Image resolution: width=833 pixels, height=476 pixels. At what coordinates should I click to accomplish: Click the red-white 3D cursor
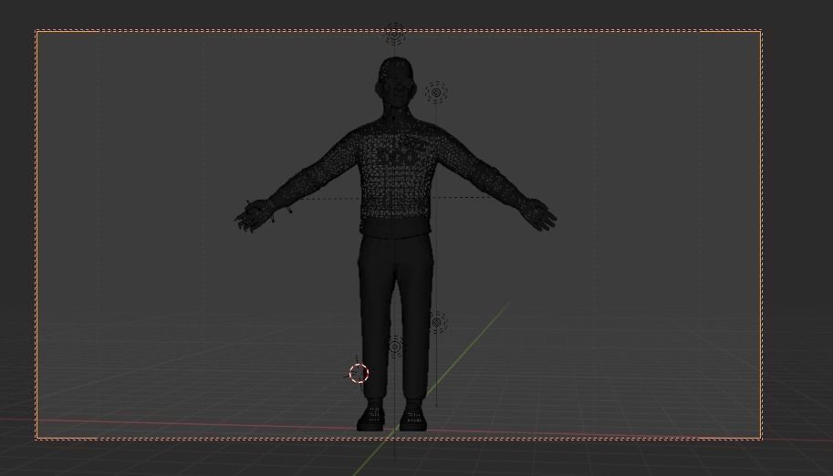(x=359, y=374)
